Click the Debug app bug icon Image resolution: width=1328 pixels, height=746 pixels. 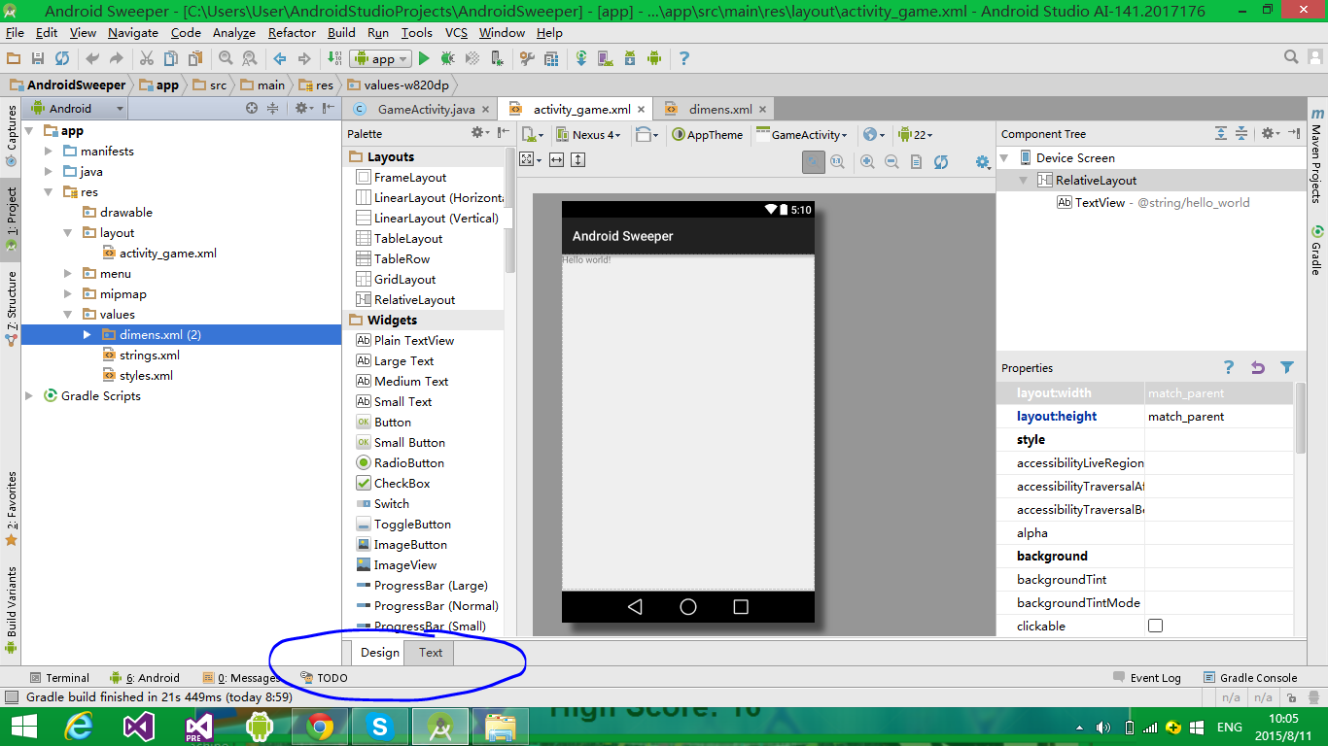pyautogui.click(x=448, y=59)
